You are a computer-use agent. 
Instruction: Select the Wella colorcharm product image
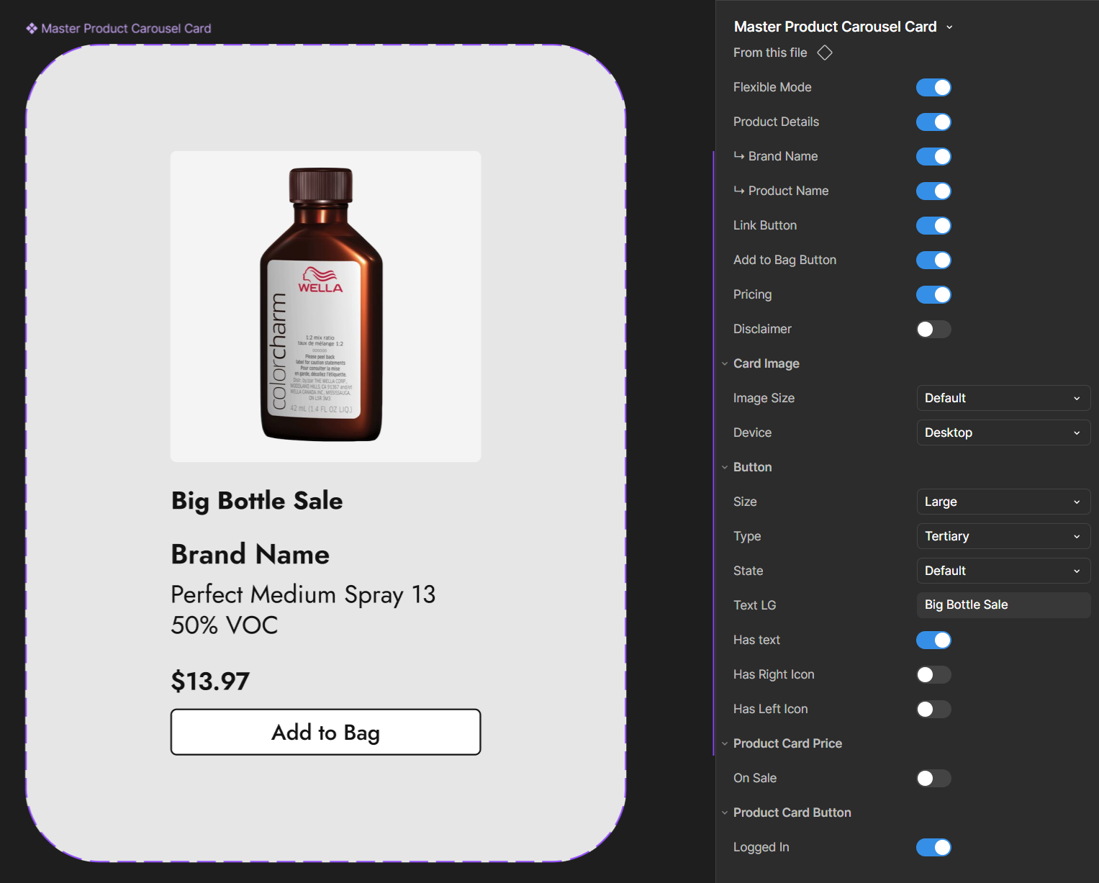point(325,307)
